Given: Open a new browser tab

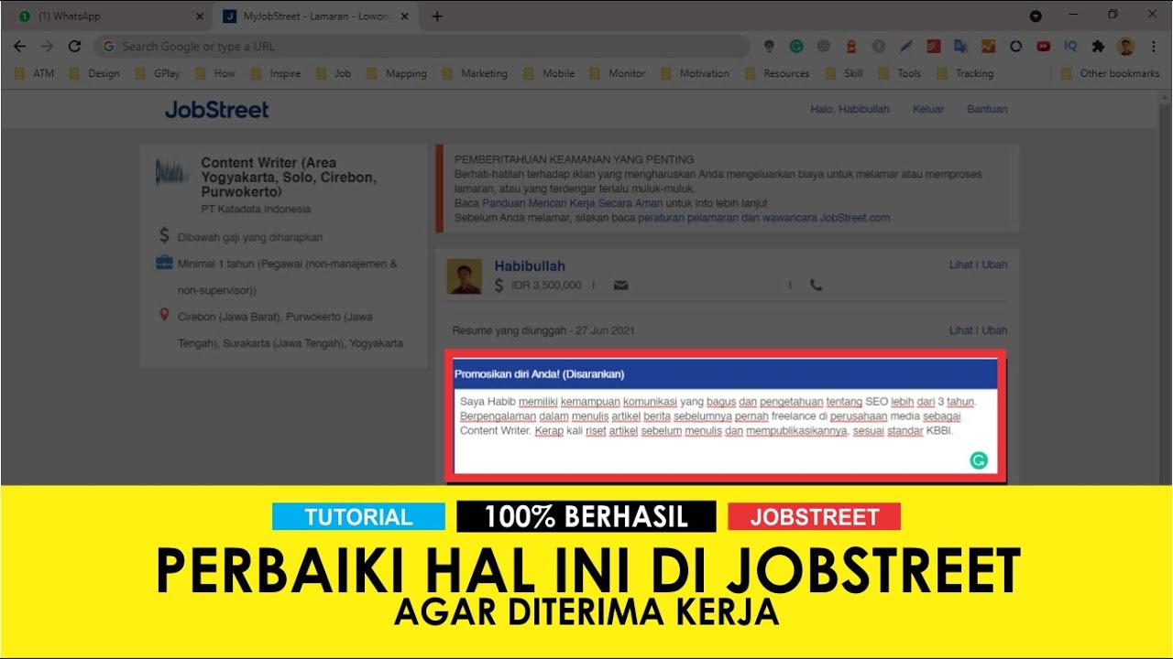Looking at the screenshot, I should pyautogui.click(x=437, y=16).
